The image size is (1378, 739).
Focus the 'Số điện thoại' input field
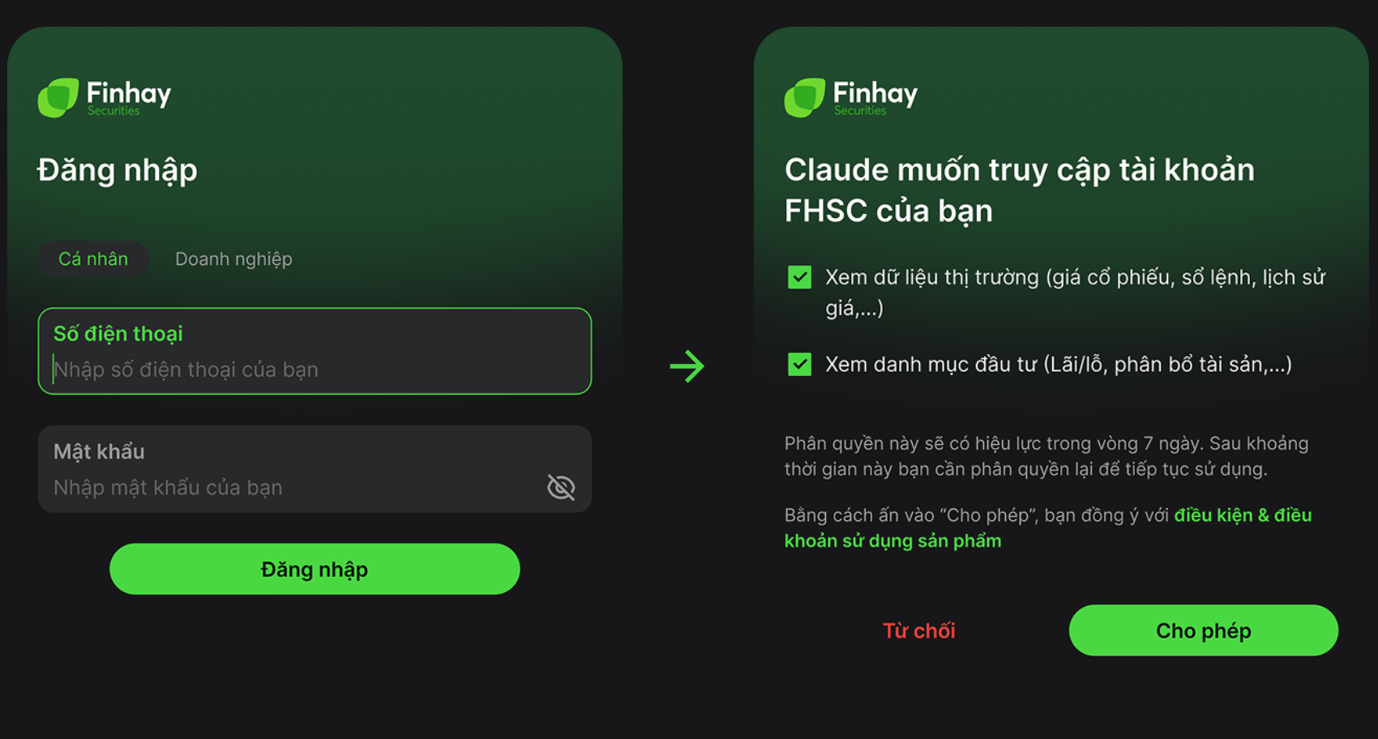[x=315, y=351]
